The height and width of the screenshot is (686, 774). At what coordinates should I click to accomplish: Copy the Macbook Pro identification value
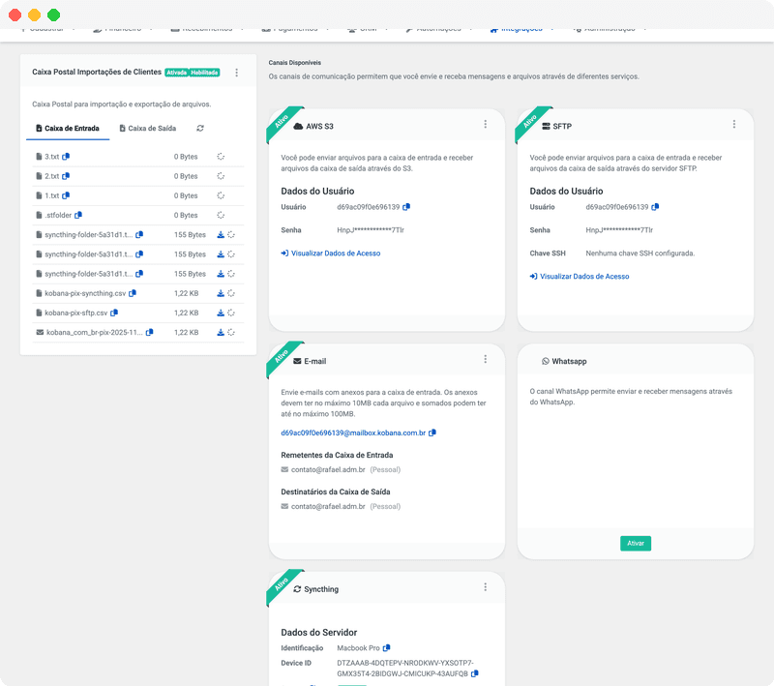click(387, 647)
